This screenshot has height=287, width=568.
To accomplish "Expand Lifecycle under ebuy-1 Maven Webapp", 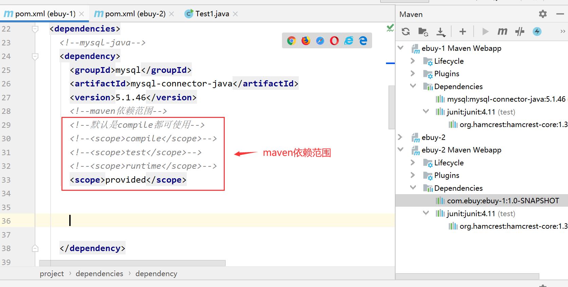I will [x=413, y=61].
